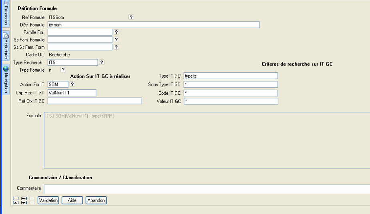This screenshot has height=214, width=370.
Task: Open Action For IT lookup icon
Action: click(x=72, y=84)
